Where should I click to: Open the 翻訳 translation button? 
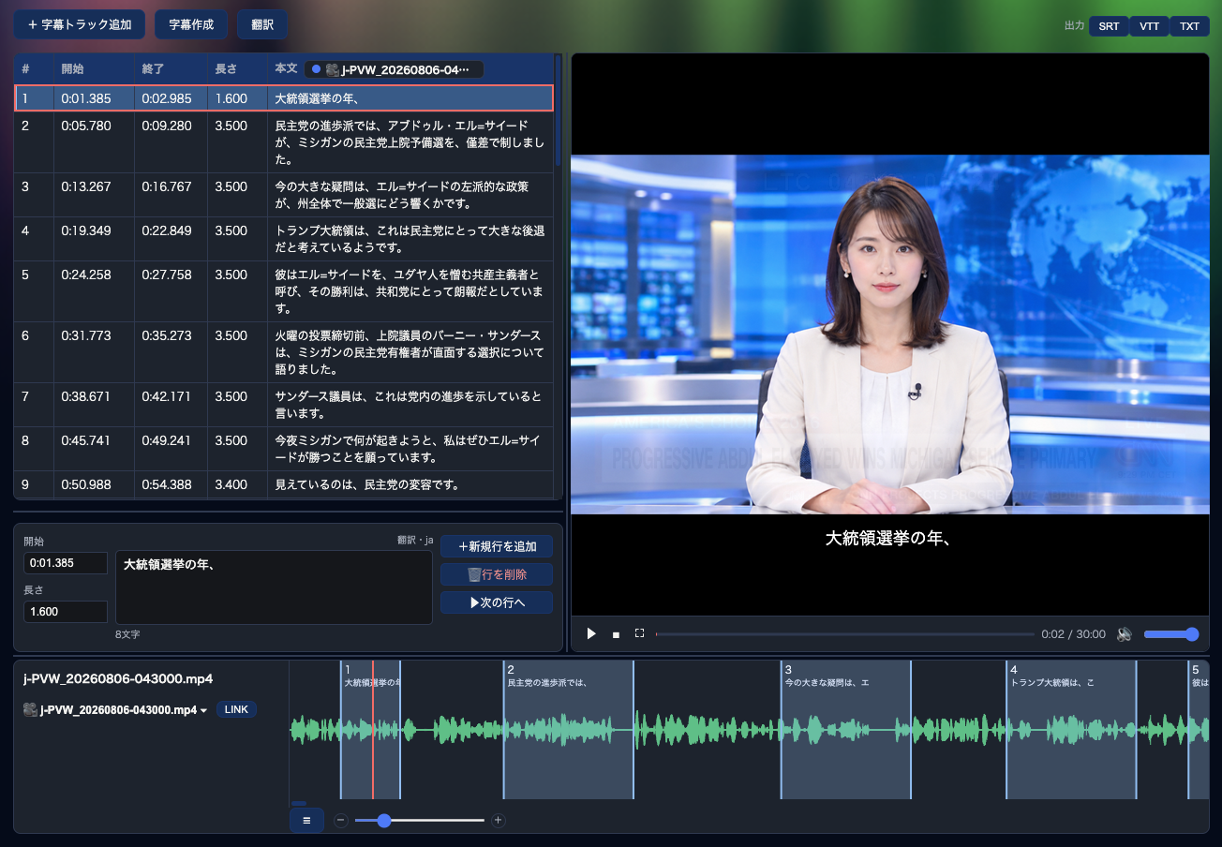(262, 24)
